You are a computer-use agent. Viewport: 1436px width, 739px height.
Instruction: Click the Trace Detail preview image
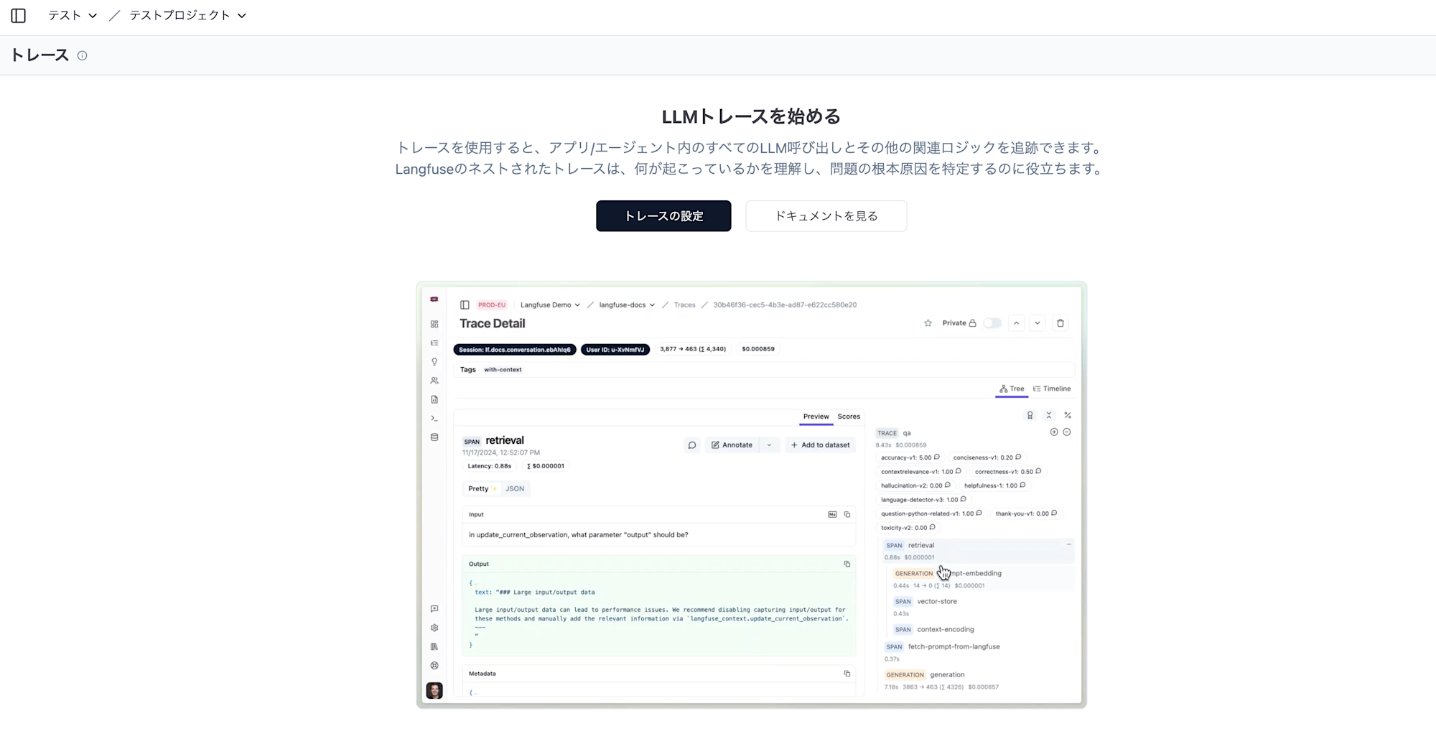[x=751, y=495]
